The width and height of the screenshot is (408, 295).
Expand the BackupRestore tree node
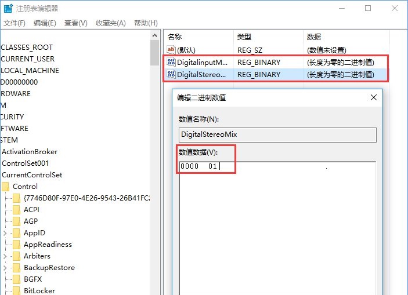(5, 267)
